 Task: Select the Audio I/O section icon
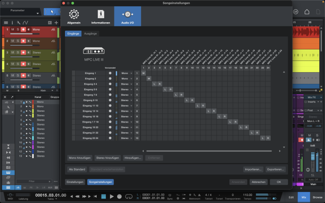click(x=127, y=16)
